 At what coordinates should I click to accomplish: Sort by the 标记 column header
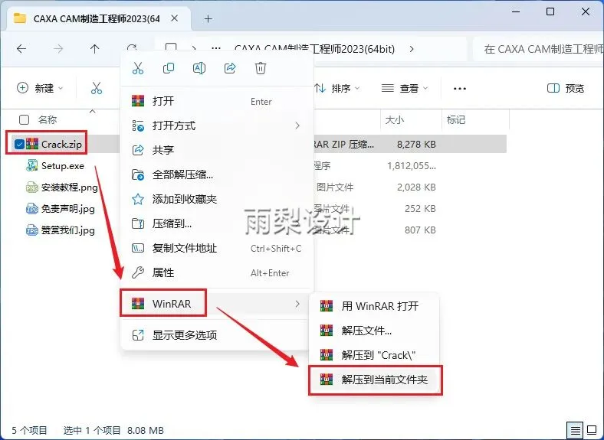click(456, 120)
